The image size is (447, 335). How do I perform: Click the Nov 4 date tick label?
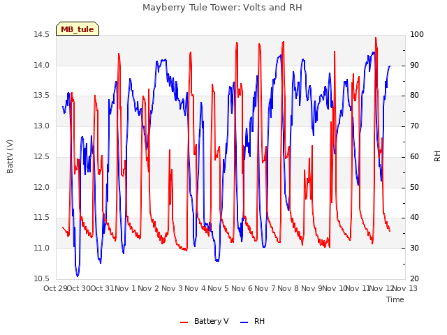pyautogui.click(x=196, y=288)
